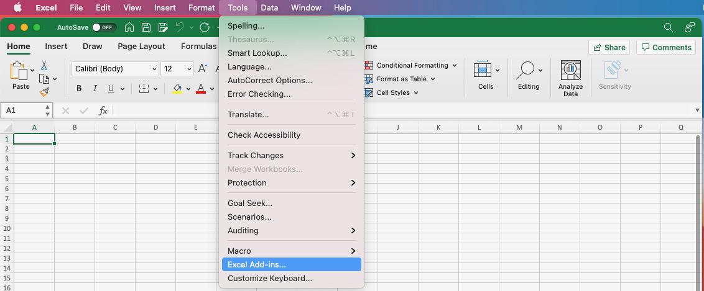Click the Share button
The width and height of the screenshot is (704, 291).
(609, 47)
